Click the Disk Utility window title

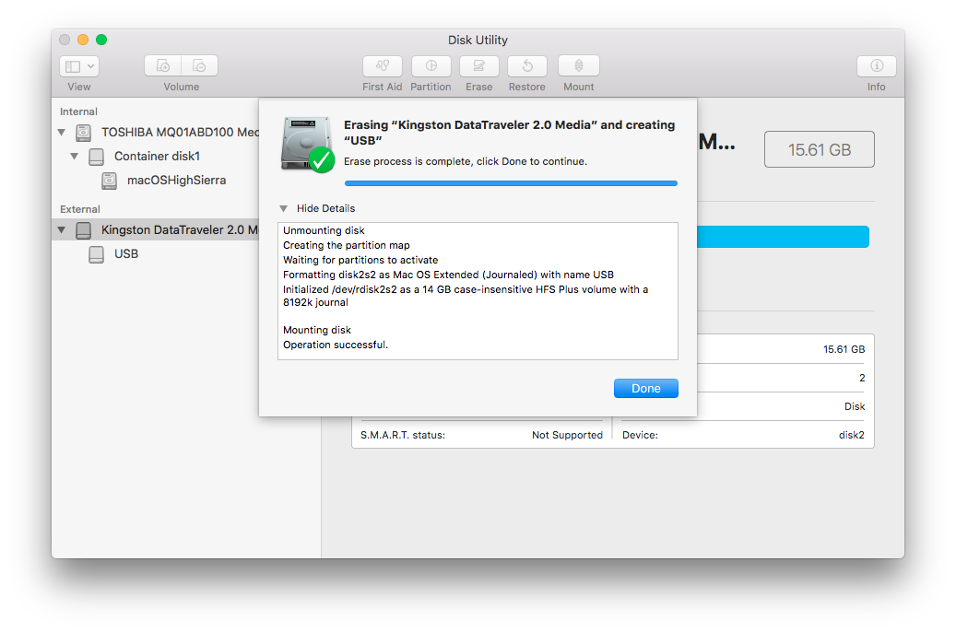[478, 41]
